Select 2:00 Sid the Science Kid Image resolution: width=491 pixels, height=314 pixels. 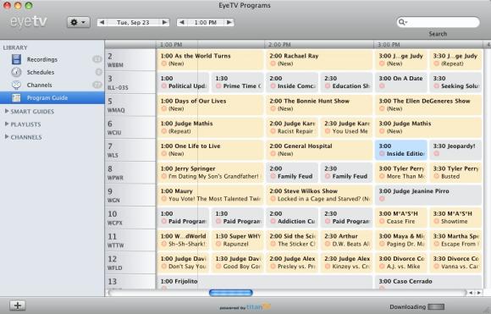[x=292, y=240]
